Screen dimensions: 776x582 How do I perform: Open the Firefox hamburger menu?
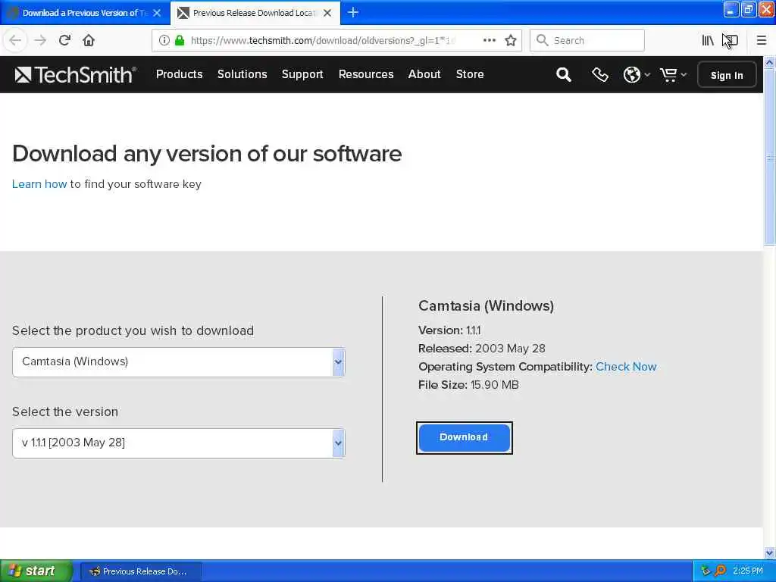(x=762, y=40)
